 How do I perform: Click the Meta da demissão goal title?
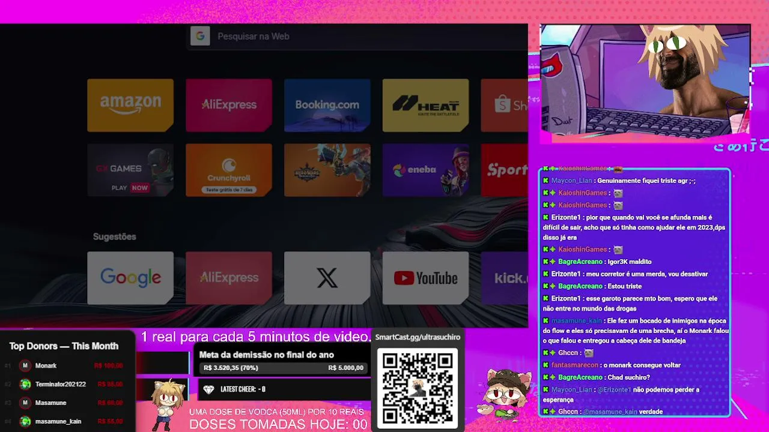[266, 355]
